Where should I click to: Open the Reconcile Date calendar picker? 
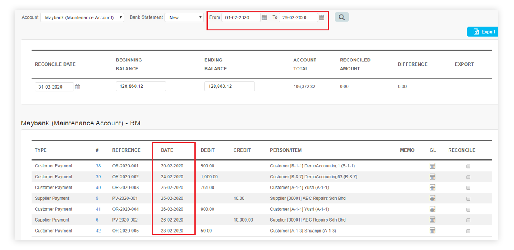pos(77,87)
